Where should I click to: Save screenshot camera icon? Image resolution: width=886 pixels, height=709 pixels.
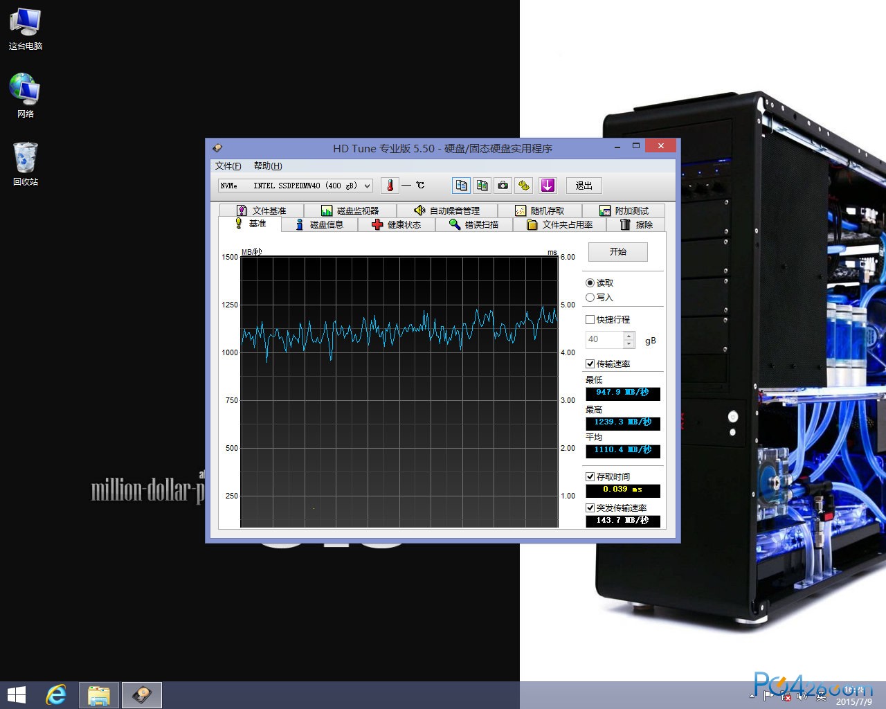[x=503, y=186]
